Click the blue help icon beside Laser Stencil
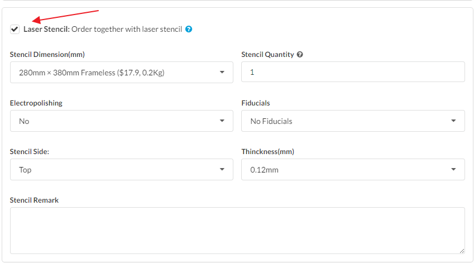This screenshot has height=268, width=474. [189, 29]
